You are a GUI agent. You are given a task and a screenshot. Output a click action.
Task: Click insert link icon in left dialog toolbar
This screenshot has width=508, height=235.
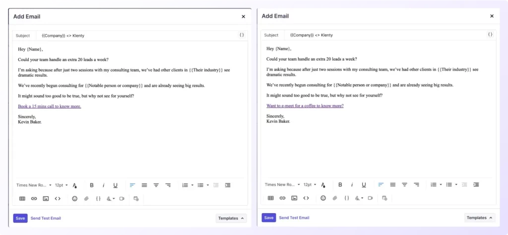34,198
